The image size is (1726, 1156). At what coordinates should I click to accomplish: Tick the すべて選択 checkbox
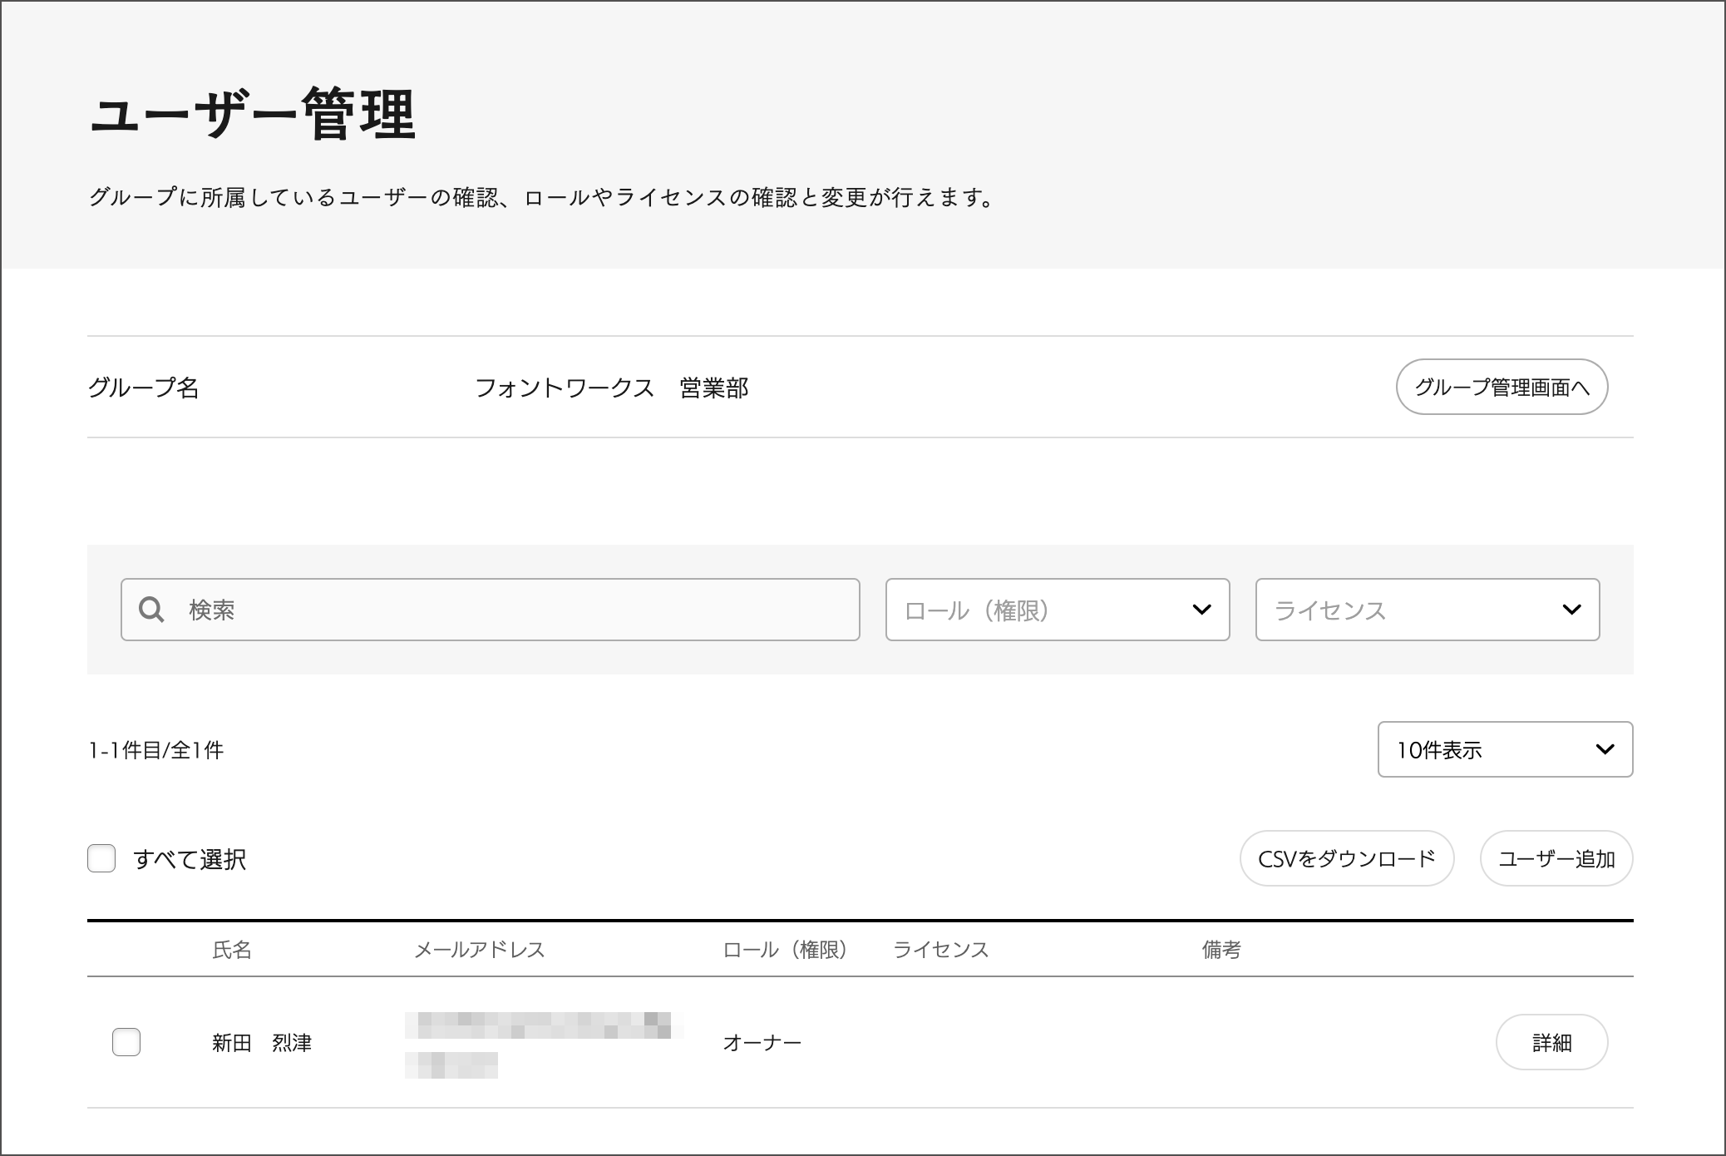[x=101, y=858]
